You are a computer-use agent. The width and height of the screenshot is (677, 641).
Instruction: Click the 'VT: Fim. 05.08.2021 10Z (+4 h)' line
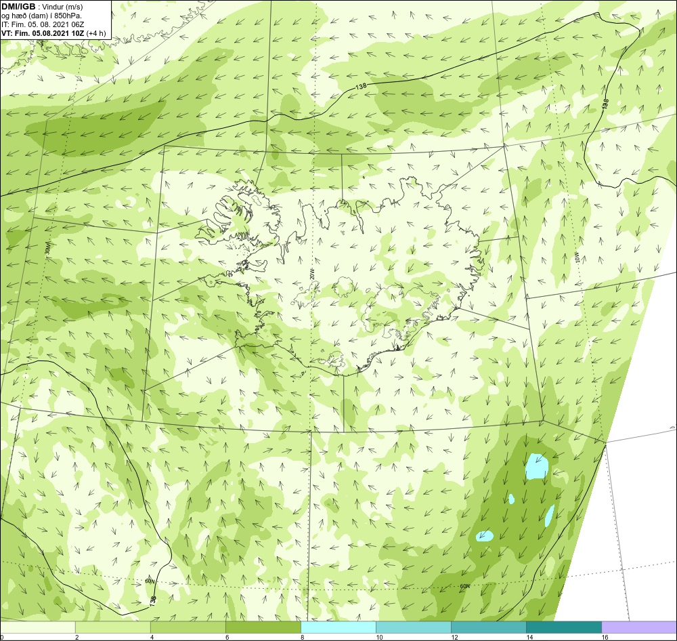pos(53,33)
